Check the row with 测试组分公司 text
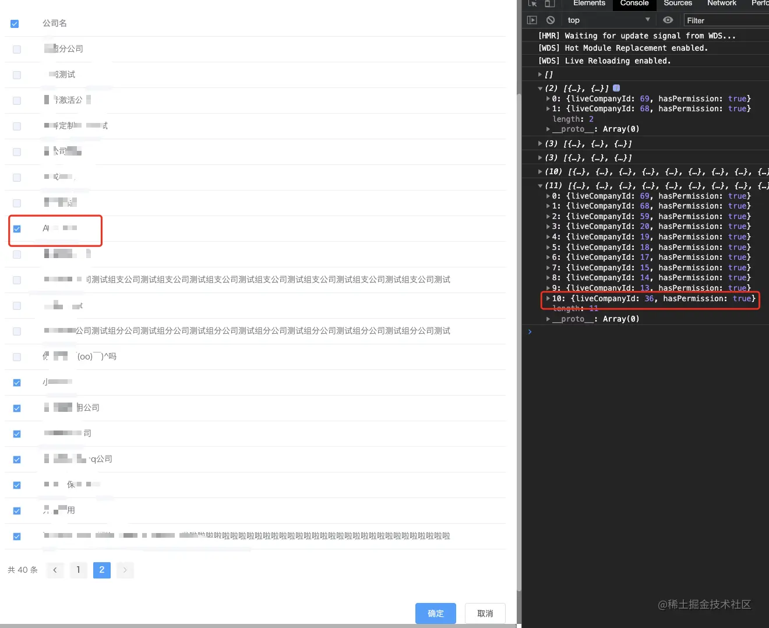Viewport: 769px width, 628px height. [17, 331]
